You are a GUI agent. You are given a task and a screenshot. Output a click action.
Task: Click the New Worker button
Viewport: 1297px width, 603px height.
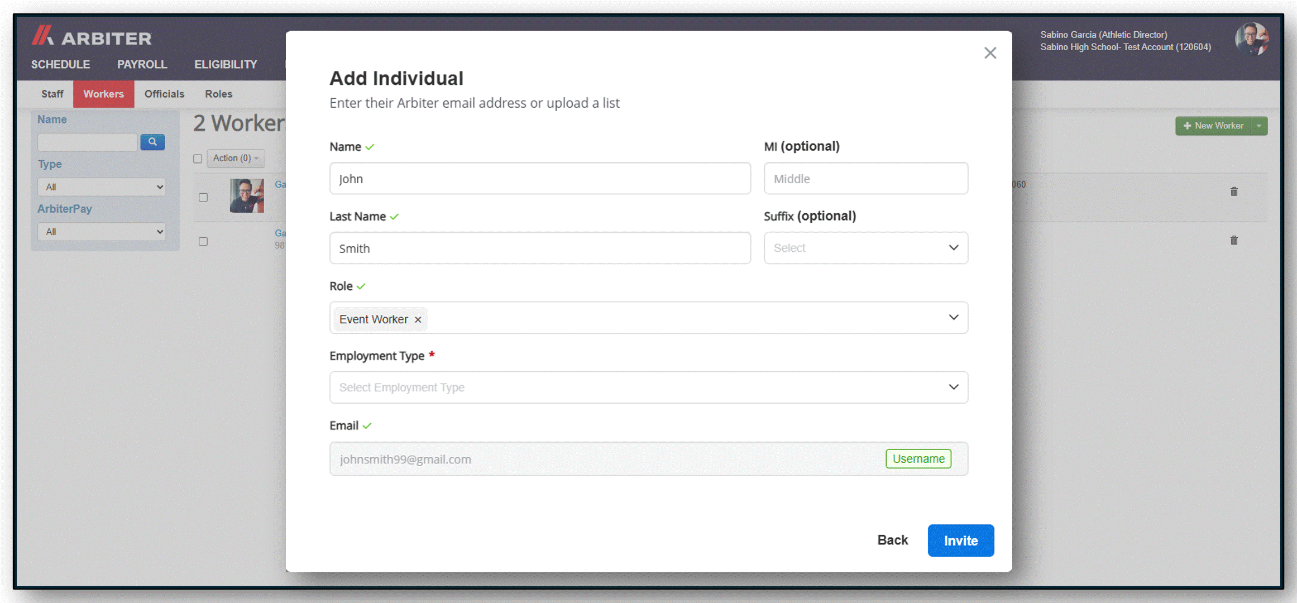pyautogui.click(x=1213, y=126)
